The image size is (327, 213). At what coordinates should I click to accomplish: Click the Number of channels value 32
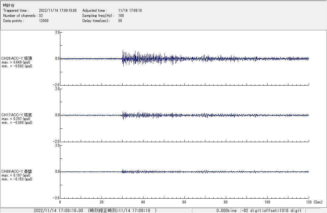(41, 16)
